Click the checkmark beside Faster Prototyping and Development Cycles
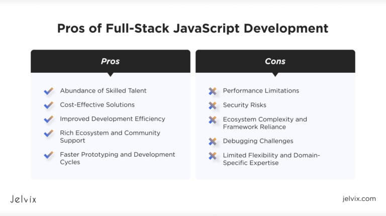This screenshot has width=386, height=216. (49, 155)
